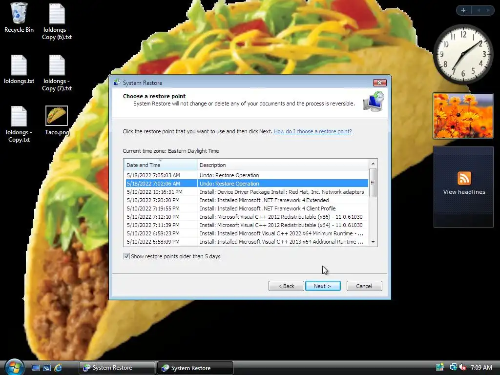Select the Red Hat Network adapters driver restore point

(246, 191)
